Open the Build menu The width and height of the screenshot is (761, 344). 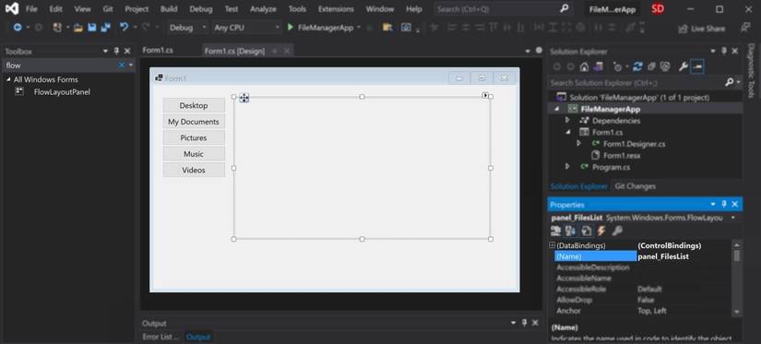169,9
